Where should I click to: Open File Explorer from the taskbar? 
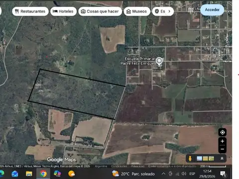click(29, 174)
